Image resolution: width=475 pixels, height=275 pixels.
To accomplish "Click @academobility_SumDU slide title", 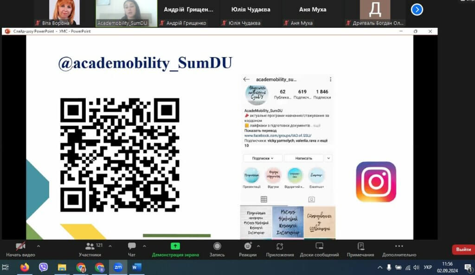I will coord(145,63).
